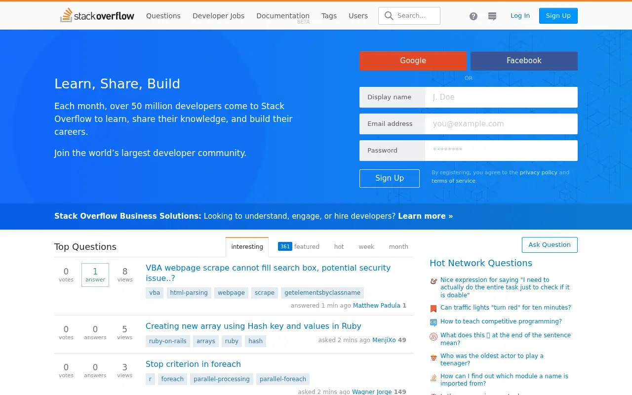
Task: Click into the Email address field
Action: pos(501,124)
